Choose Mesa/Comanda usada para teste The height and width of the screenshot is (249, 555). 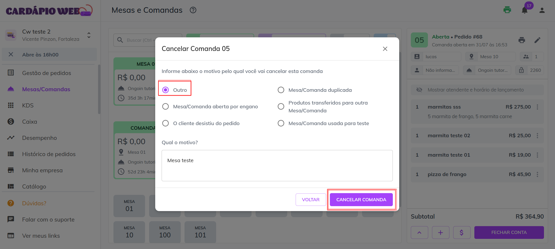pos(281,123)
